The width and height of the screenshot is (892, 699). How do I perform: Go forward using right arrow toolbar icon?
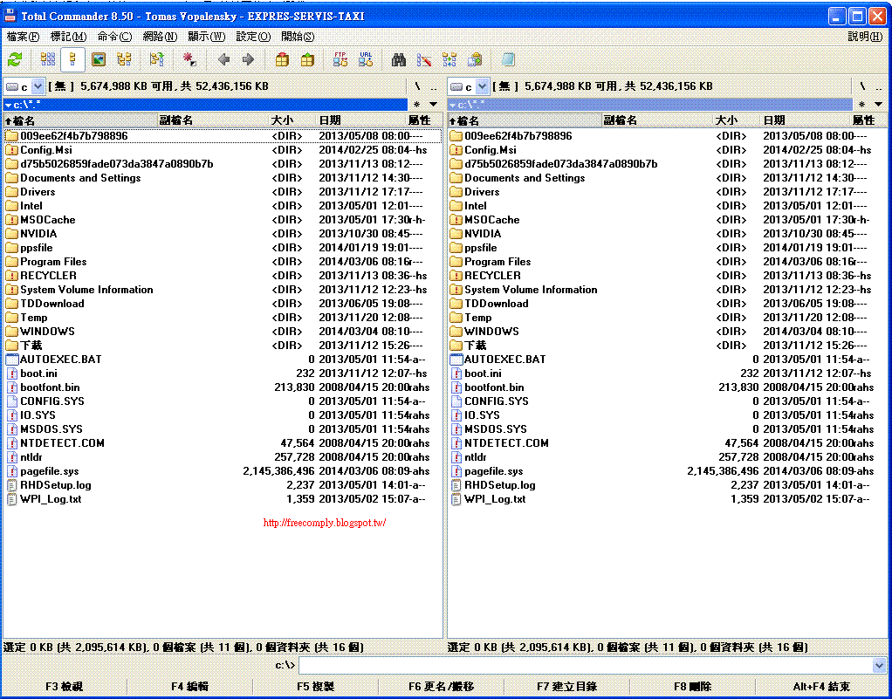click(x=248, y=59)
